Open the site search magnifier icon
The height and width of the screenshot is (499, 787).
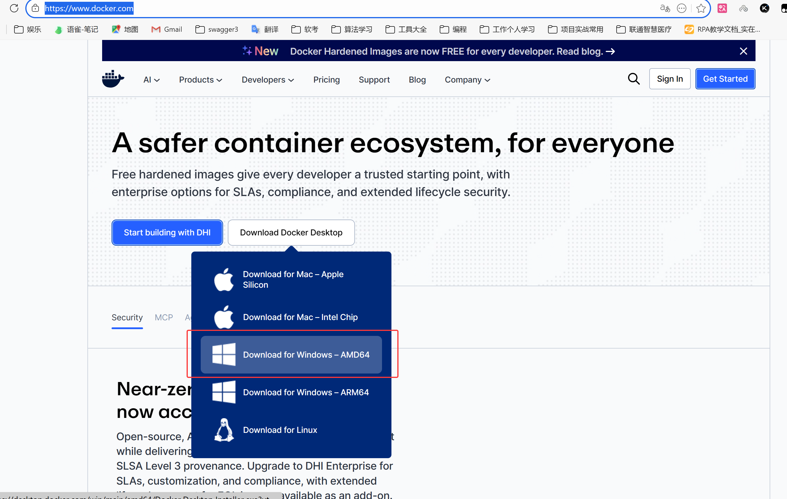pos(633,79)
